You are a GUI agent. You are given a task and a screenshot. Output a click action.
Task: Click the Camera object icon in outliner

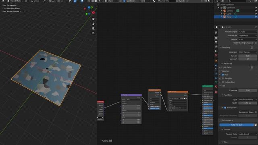click(225, 11)
